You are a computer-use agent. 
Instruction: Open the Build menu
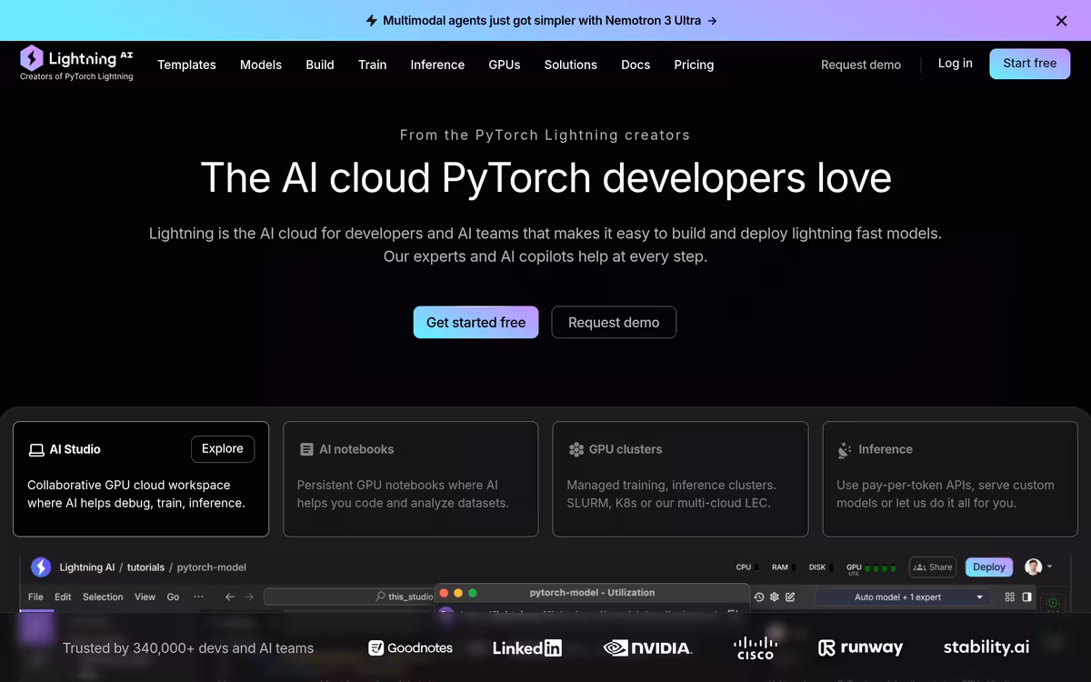pos(320,65)
